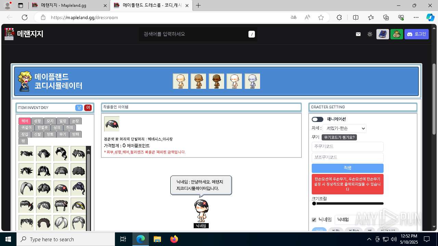Switch to the 망토 category tab
The height and width of the screenshot is (246, 438).
pyautogui.click(x=50, y=134)
